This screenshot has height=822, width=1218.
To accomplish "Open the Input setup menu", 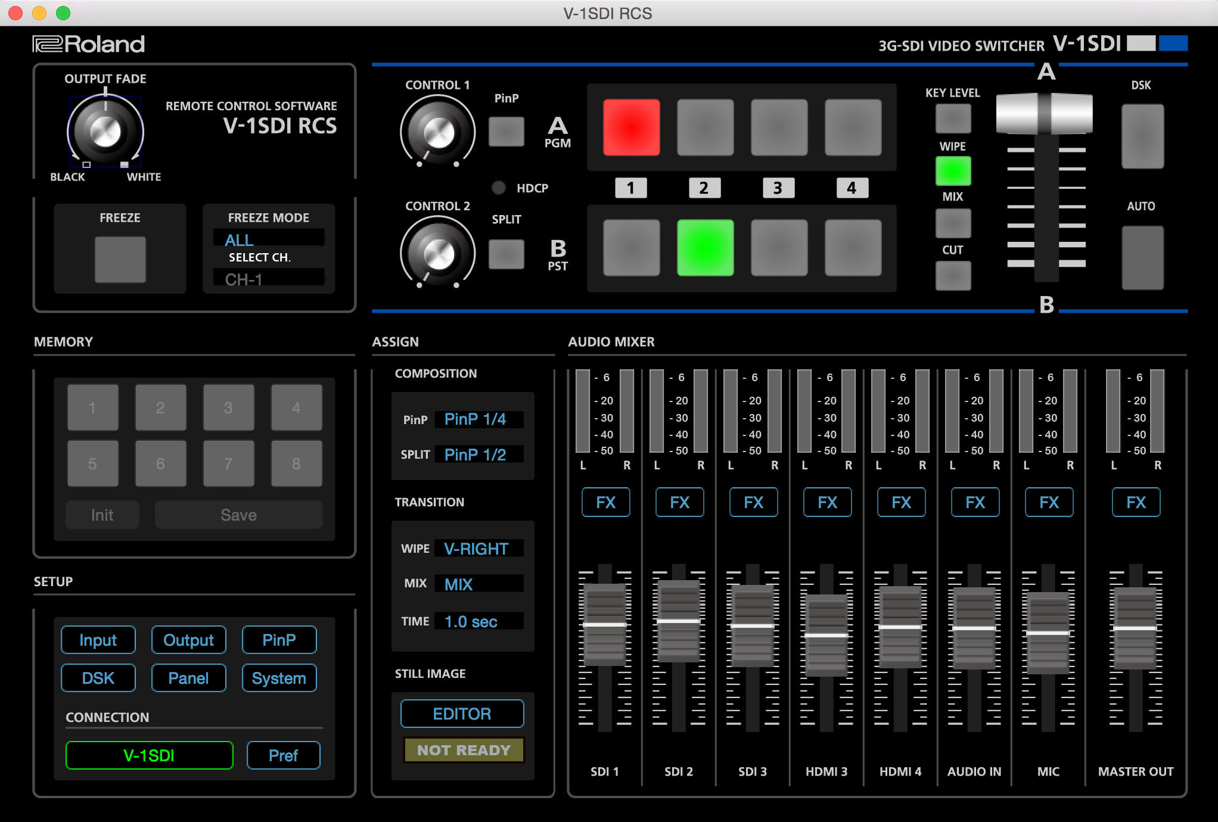I will tap(98, 640).
